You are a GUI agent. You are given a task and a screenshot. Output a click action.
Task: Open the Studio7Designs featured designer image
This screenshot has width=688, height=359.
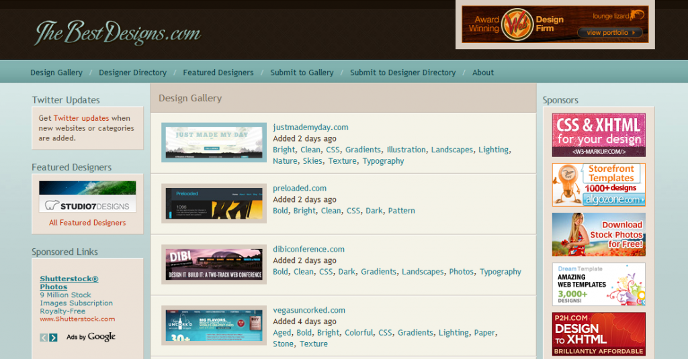(87, 197)
